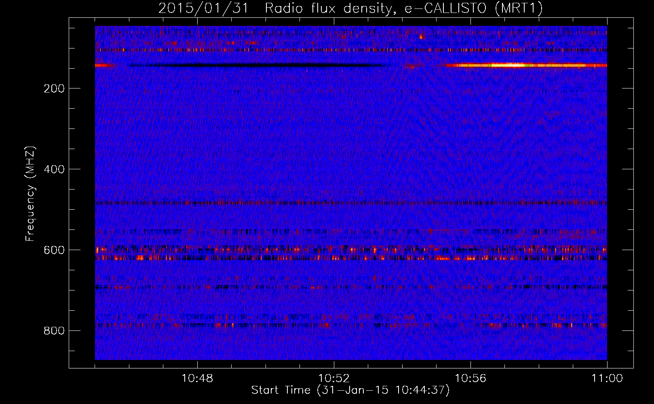Click the 10:52 time tick label

(x=334, y=379)
